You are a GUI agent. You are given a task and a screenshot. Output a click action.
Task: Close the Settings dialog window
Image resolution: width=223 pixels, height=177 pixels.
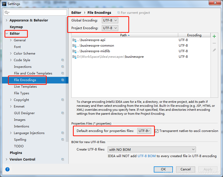pos(215,3)
